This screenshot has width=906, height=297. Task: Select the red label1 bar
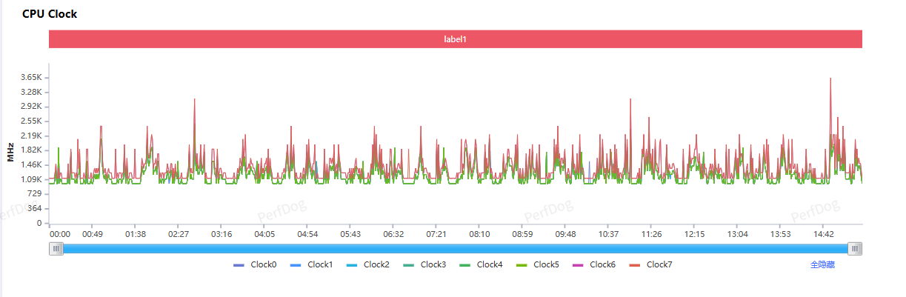tap(455, 39)
